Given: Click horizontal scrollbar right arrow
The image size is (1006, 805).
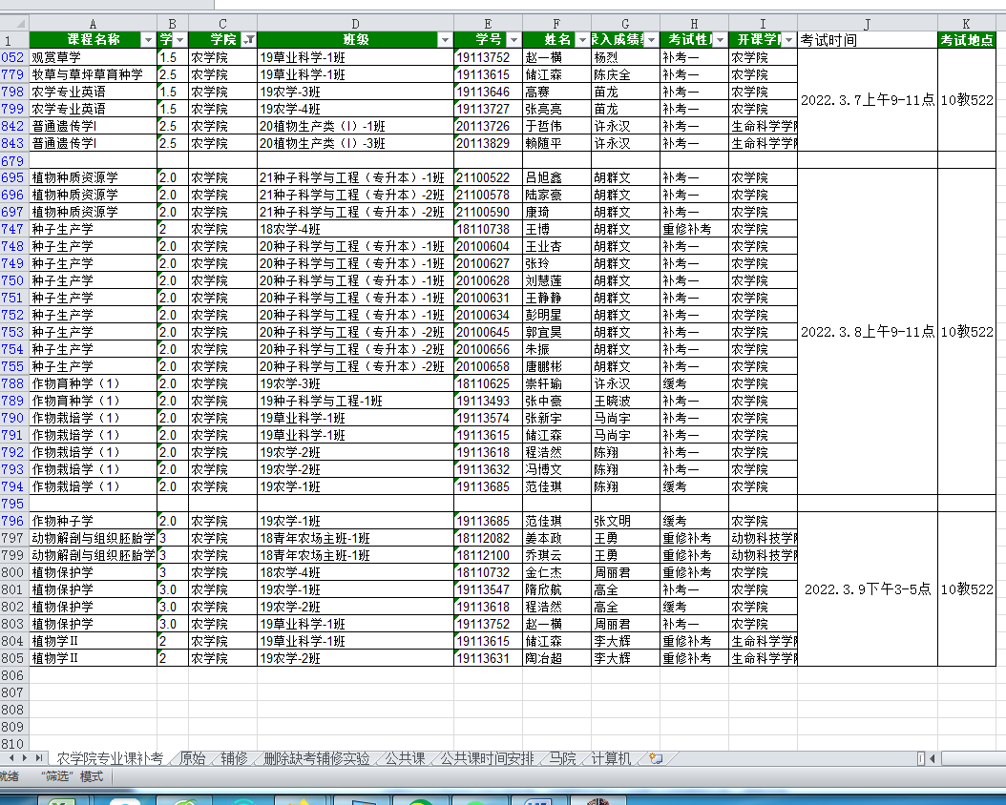Looking at the screenshot, I should pyautogui.click(x=997, y=758).
